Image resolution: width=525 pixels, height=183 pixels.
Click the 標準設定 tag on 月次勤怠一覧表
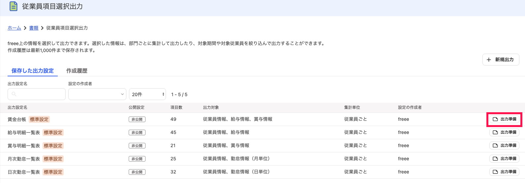[x=53, y=159]
